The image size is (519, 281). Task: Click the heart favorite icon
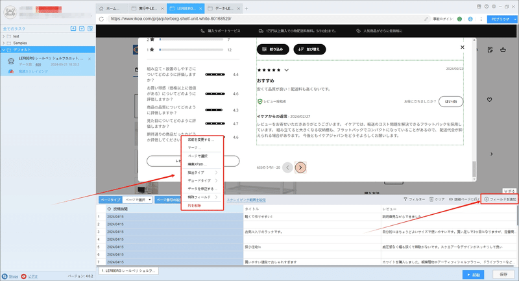coord(490,99)
